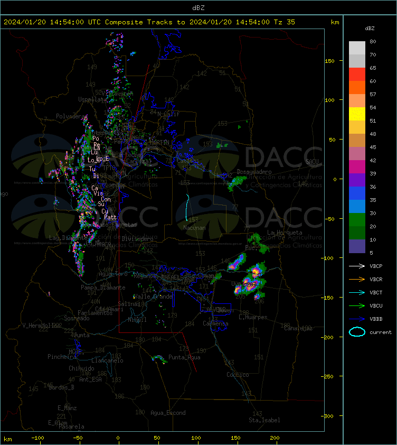Screen dimensions: 397x445
Task: Click the white VBCP arrow legend icon
Action: point(357,266)
